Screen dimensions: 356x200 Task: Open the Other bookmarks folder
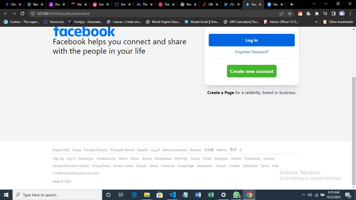(x=338, y=22)
